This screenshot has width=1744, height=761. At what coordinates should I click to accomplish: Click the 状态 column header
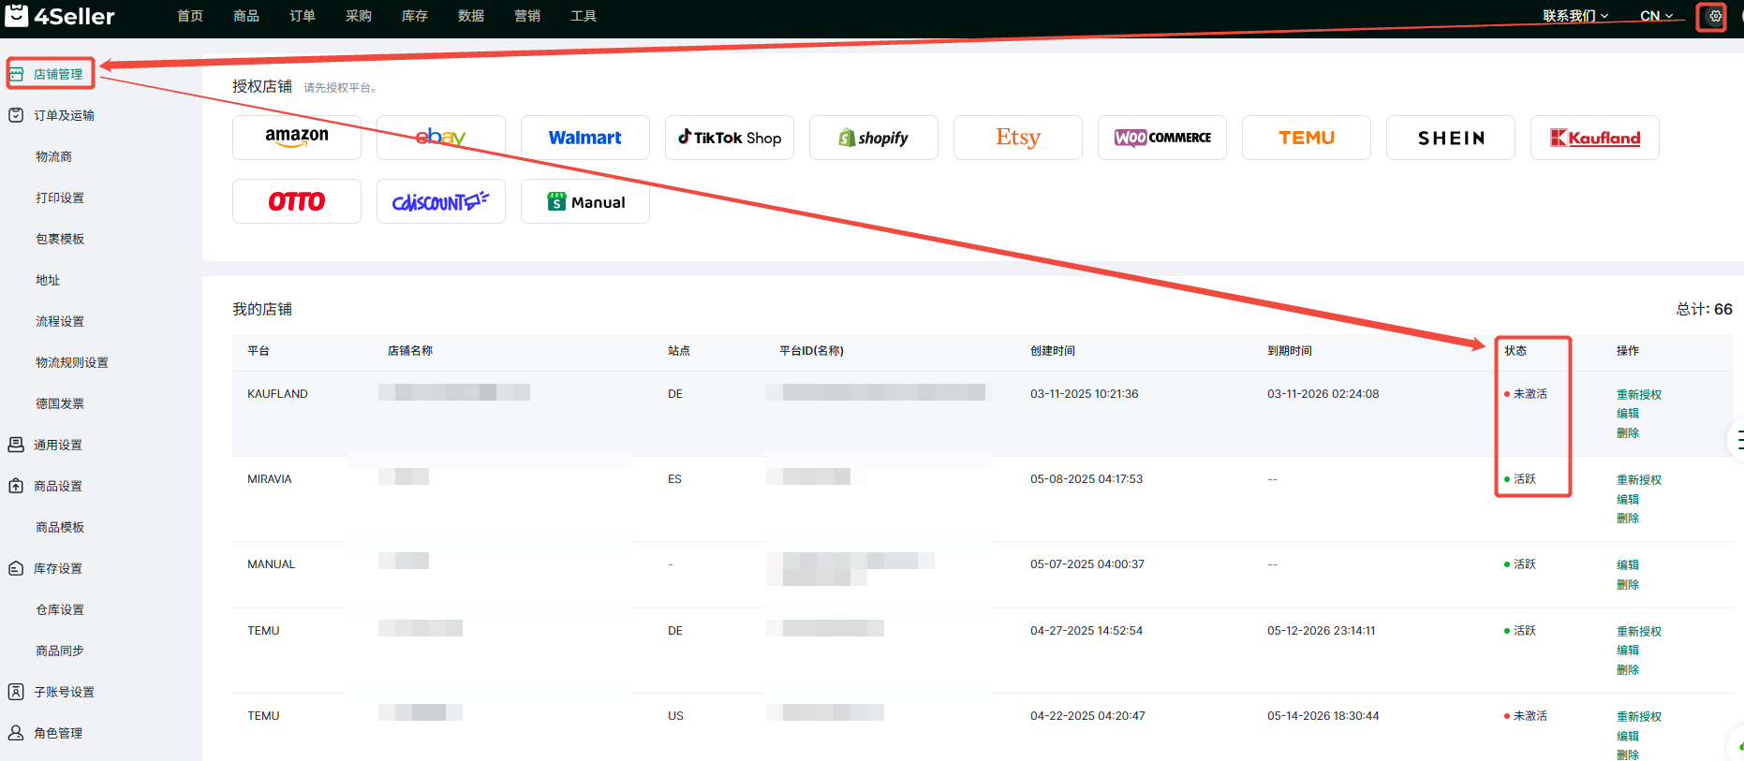1515,351
